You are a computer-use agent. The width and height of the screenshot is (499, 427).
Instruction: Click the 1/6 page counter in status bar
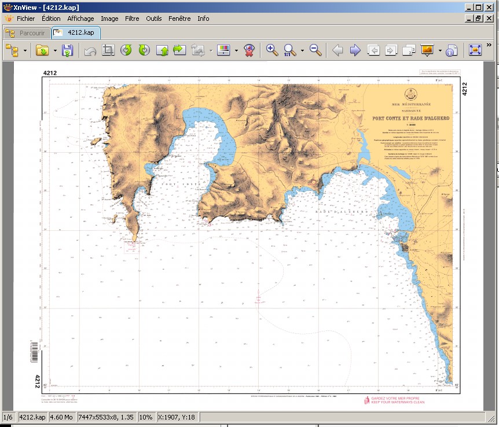pyautogui.click(x=8, y=417)
